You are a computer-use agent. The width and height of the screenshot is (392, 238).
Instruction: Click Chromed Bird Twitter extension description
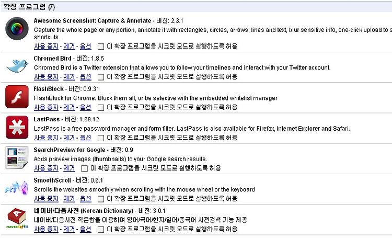[x=182, y=67]
